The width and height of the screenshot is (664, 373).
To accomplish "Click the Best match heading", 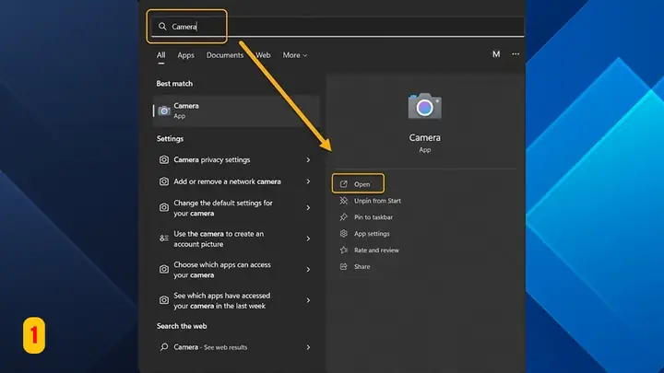I will click(174, 84).
